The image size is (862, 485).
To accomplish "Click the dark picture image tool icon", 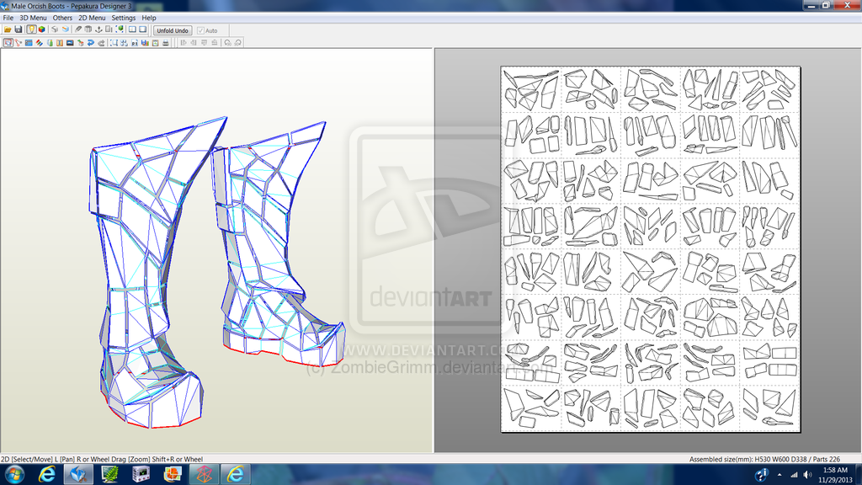I will tap(70, 42).
